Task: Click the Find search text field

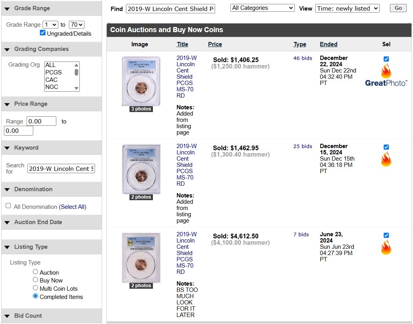Action: tap(171, 9)
